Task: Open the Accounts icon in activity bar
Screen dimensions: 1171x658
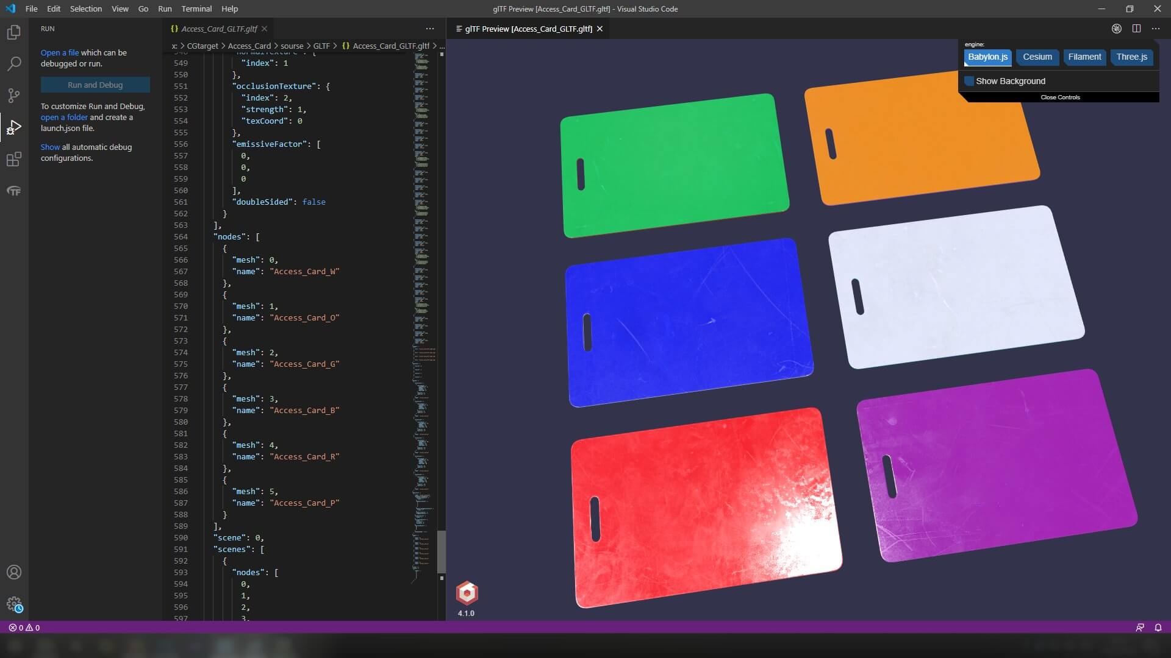Action: pos(13,572)
